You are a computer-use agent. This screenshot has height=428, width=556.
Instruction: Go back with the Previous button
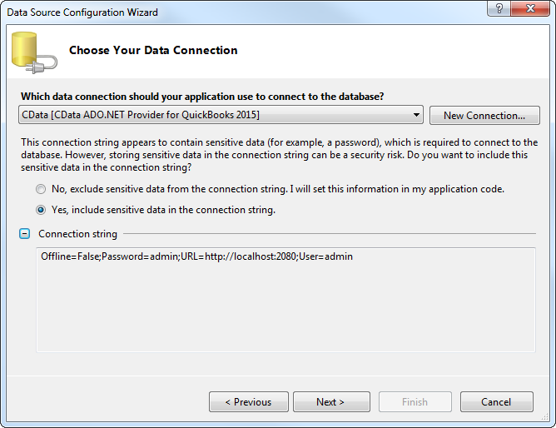coord(248,402)
